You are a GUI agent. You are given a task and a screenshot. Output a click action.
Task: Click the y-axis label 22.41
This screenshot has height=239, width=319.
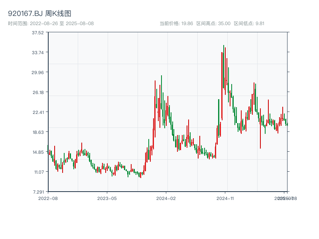point(38,112)
